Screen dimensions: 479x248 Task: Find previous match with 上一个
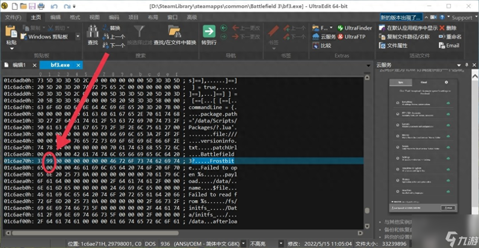point(114,37)
